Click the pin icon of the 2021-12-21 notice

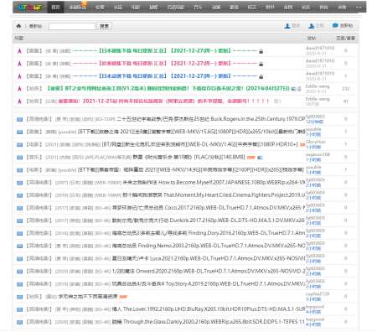19,101
